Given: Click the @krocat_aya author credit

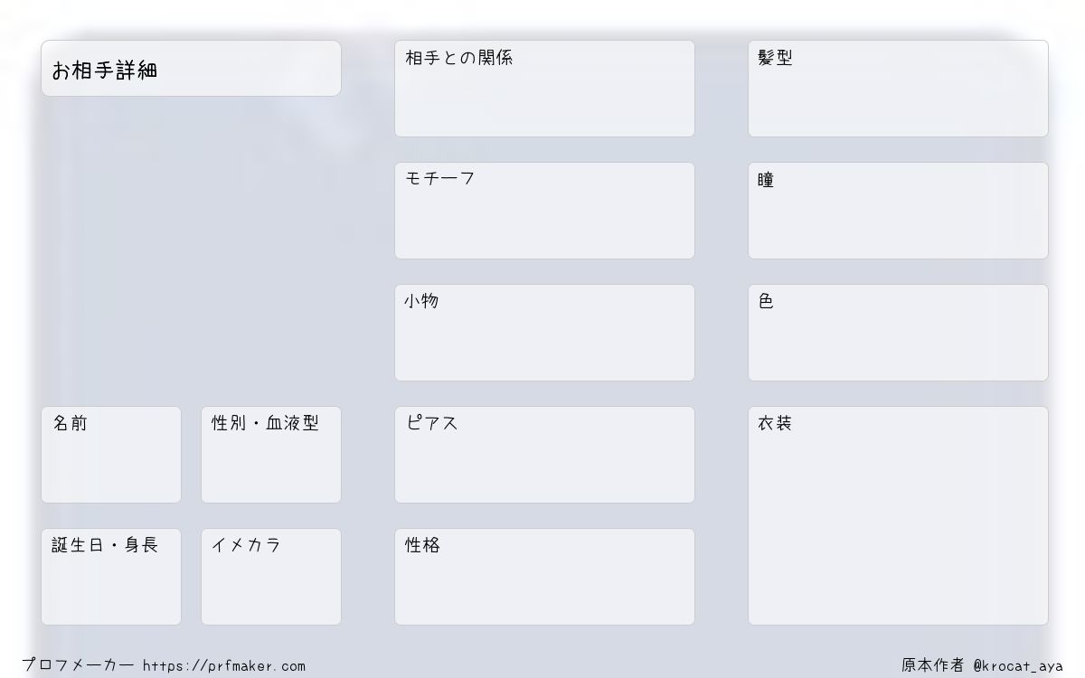Looking at the screenshot, I should pyautogui.click(x=1018, y=666).
